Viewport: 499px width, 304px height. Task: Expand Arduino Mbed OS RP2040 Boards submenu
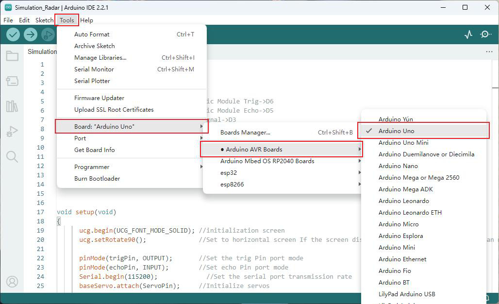coord(283,161)
